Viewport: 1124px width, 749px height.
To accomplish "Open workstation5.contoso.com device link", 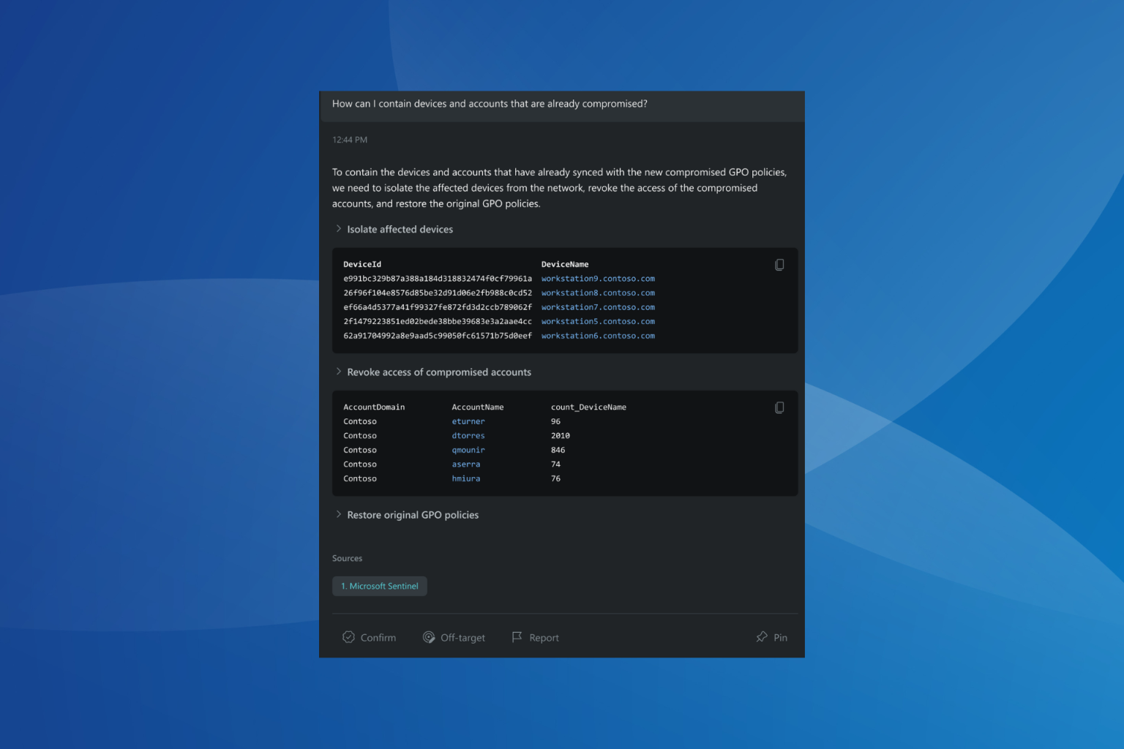I will 598,322.
